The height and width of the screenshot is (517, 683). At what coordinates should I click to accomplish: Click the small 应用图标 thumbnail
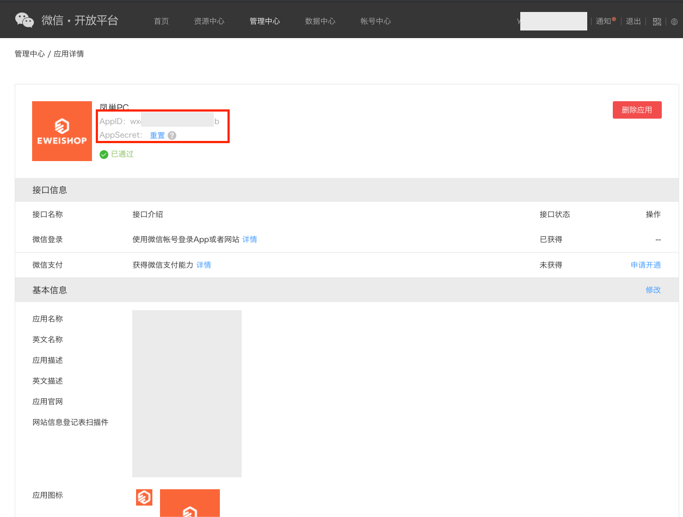(x=144, y=497)
